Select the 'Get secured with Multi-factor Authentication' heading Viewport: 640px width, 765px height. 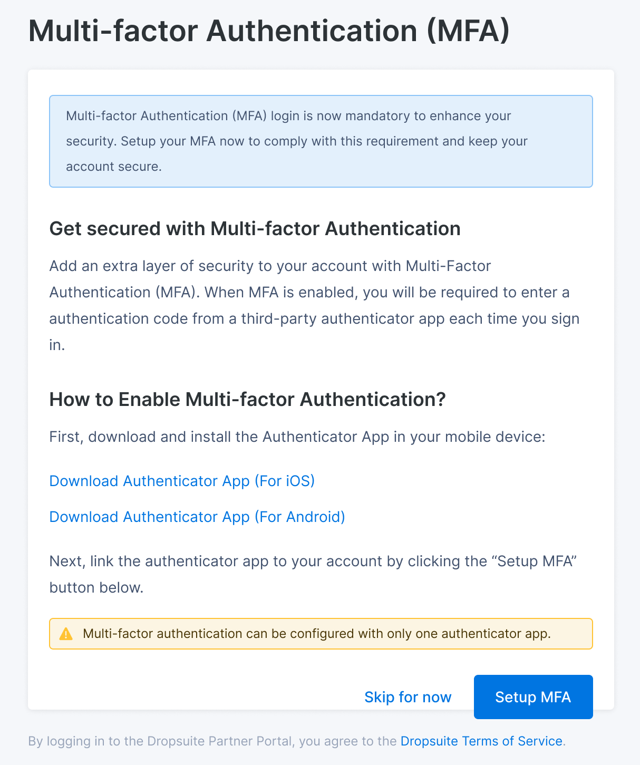[255, 229]
